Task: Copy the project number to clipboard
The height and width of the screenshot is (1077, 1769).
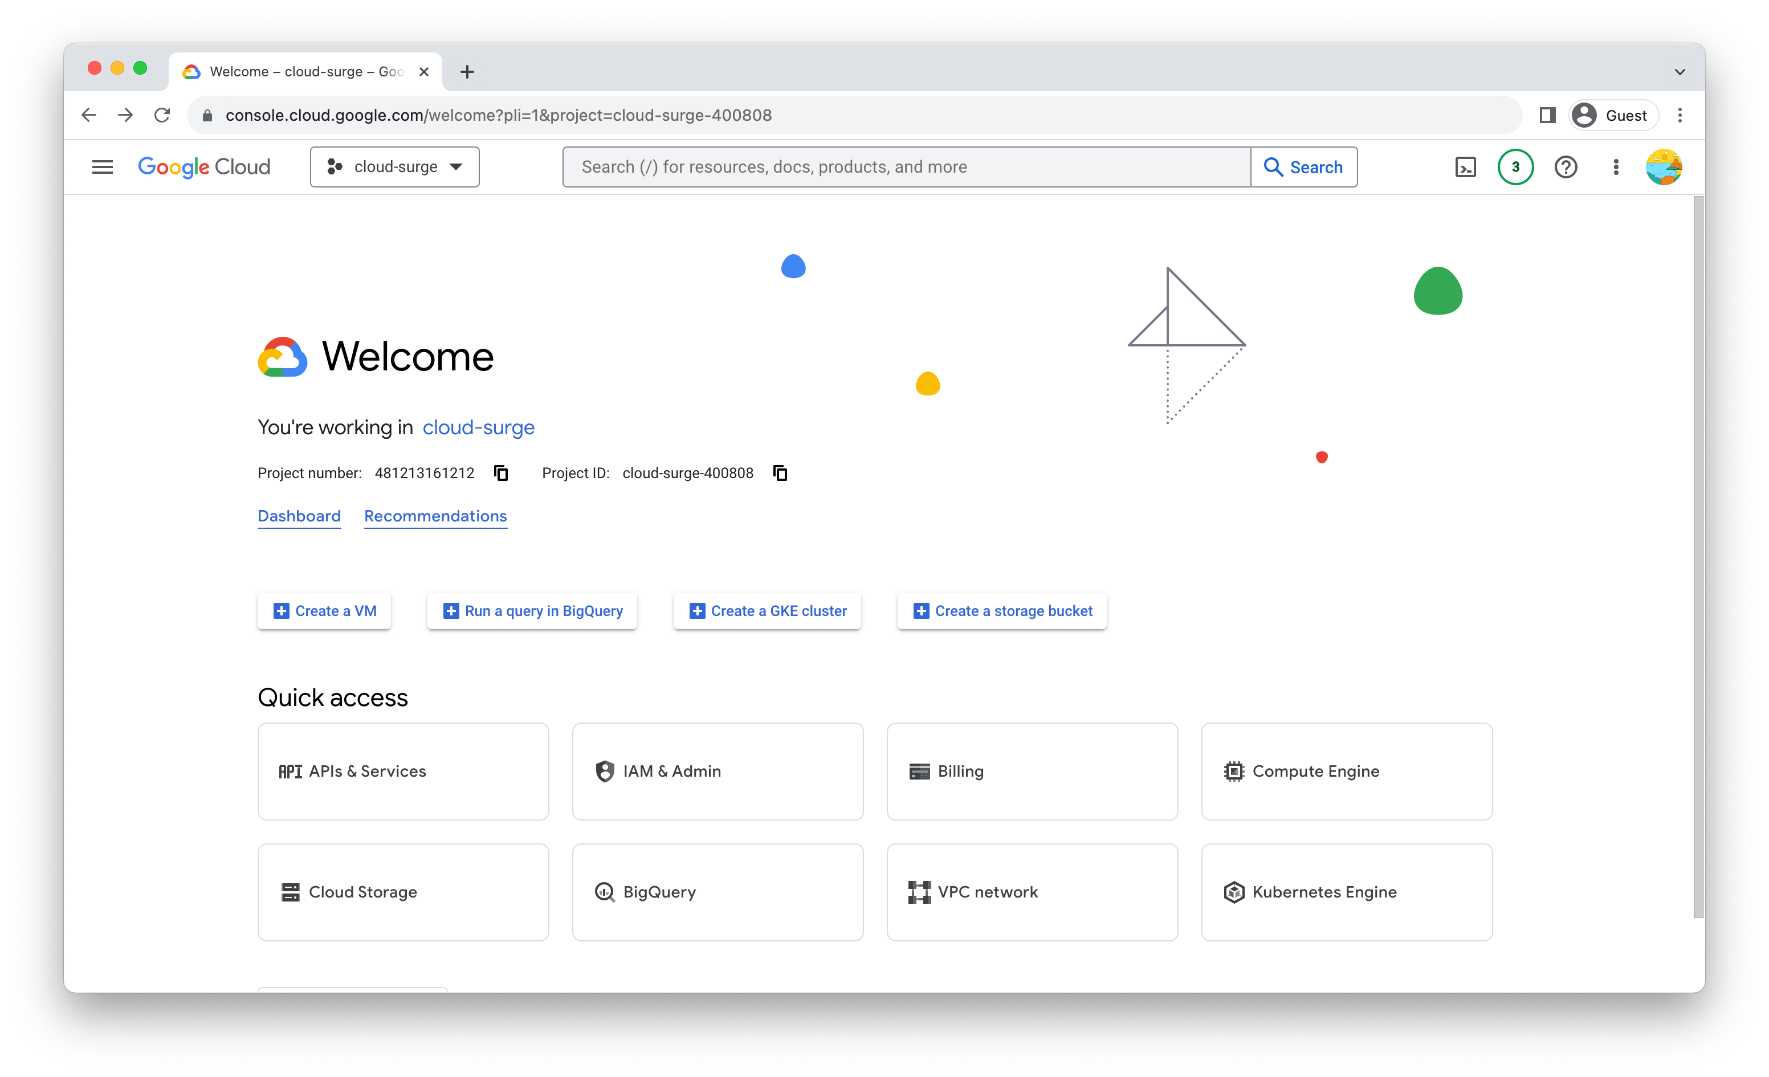Action: click(x=501, y=472)
